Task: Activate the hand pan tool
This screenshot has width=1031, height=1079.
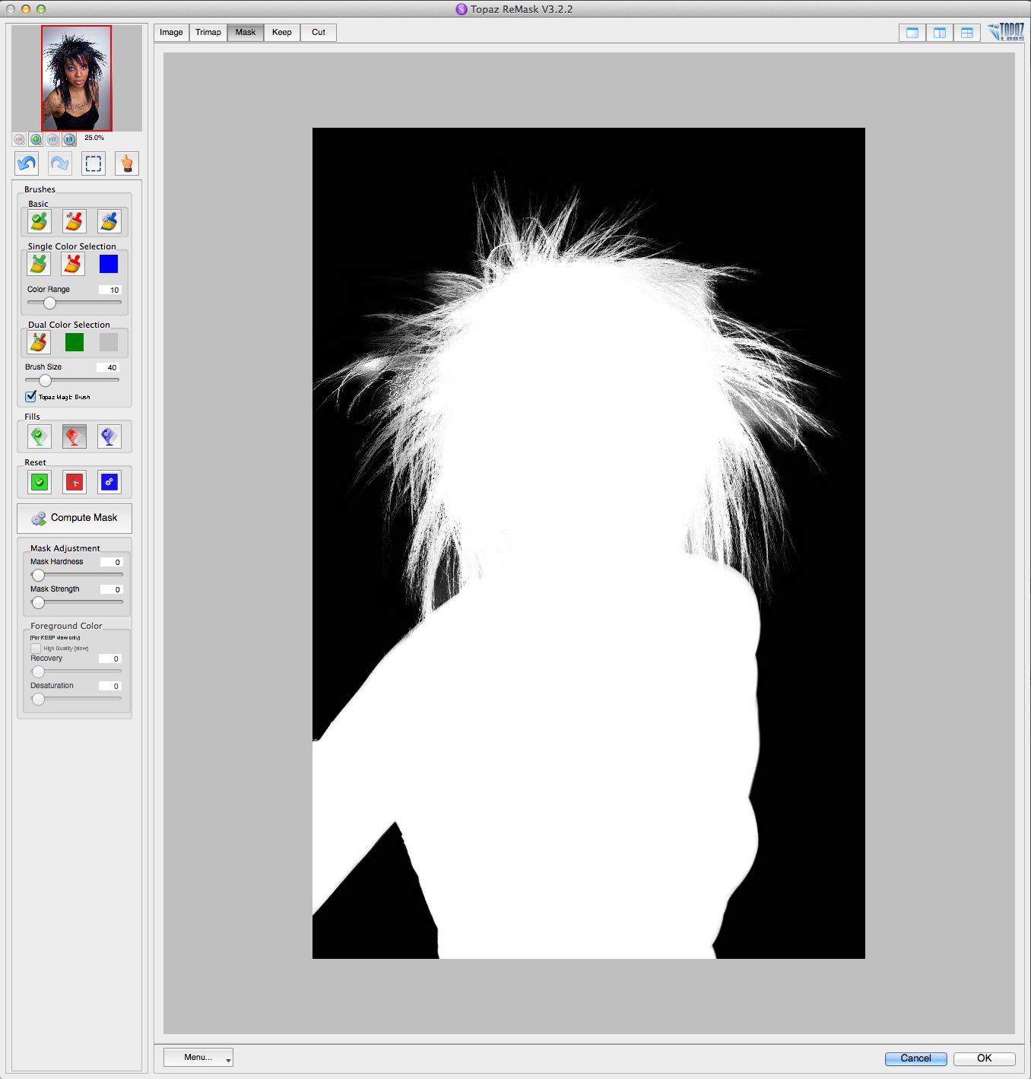Action: click(127, 163)
